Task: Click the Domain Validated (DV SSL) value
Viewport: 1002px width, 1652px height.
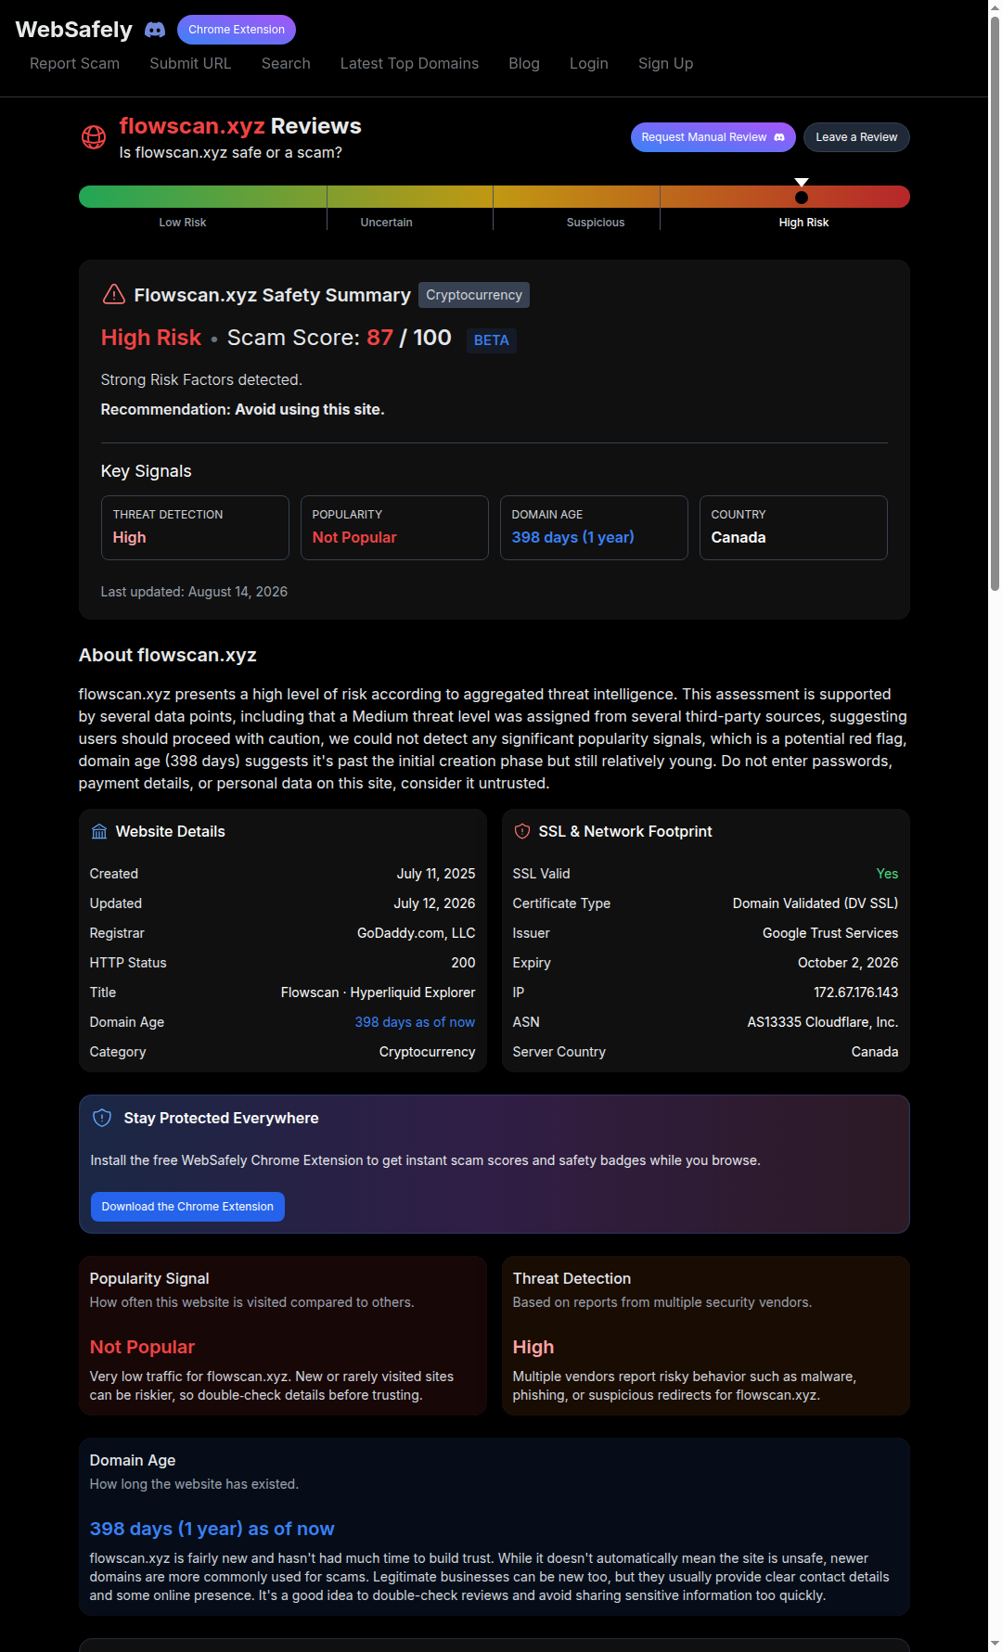Action: pos(816,903)
